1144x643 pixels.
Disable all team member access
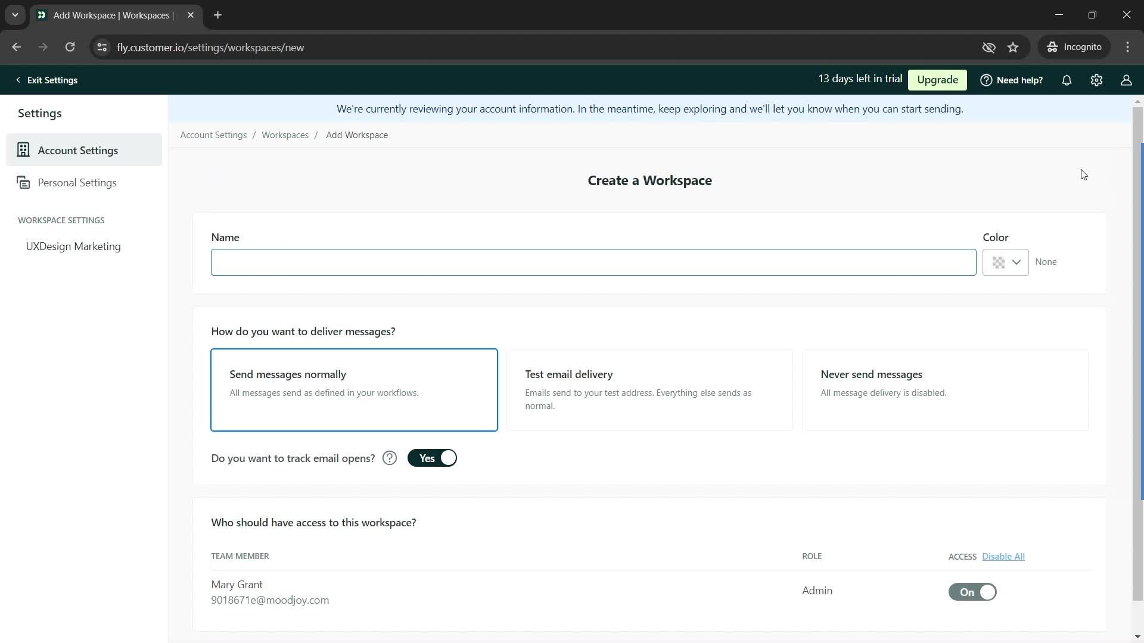tap(1003, 556)
